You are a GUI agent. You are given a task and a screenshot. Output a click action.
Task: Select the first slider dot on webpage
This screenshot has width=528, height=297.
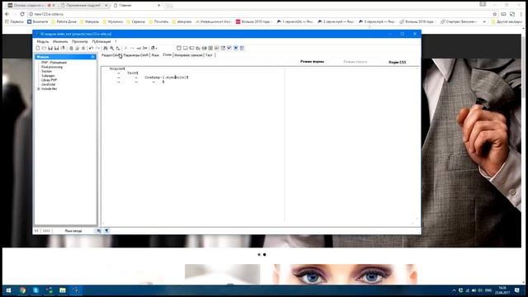coord(259,255)
